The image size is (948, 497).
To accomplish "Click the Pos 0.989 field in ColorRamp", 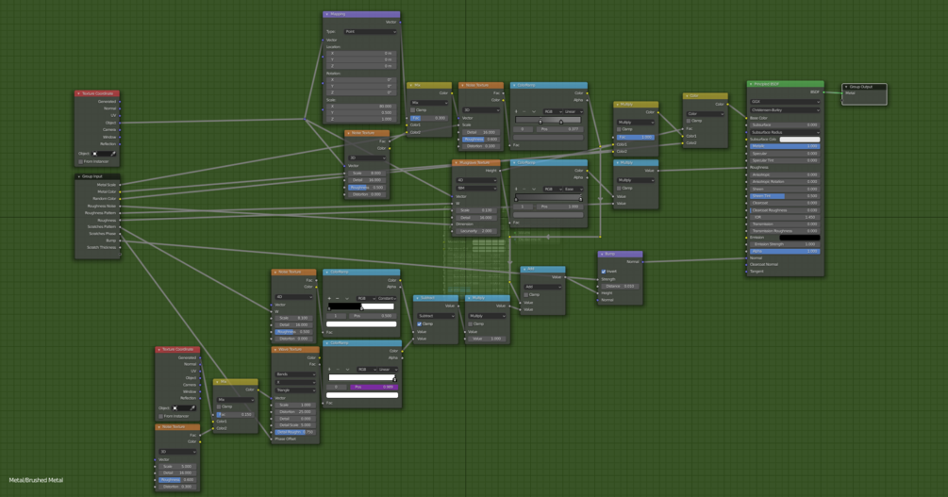I will pos(374,387).
